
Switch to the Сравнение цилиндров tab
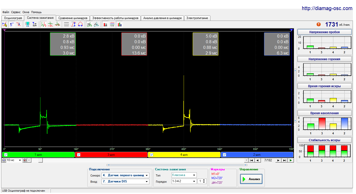(73, 18)
